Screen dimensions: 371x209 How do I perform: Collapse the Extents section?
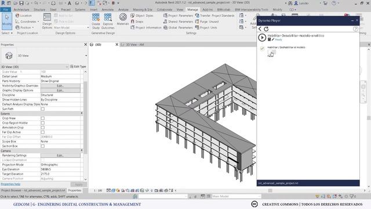coord(82,114)
